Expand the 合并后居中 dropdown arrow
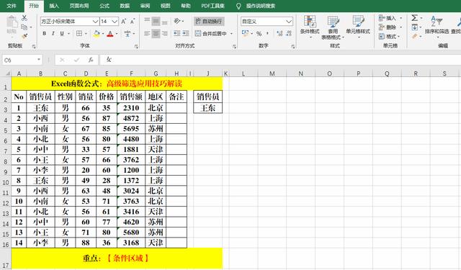The height and width of the screenshot is (270, 461). pyautogui.click(x=231, y=34)
